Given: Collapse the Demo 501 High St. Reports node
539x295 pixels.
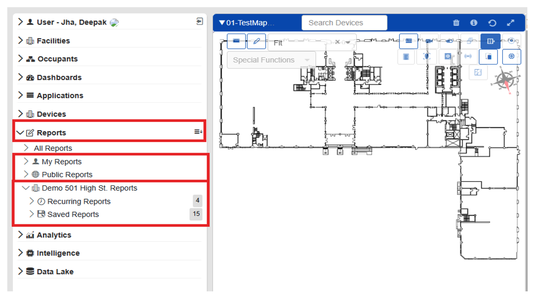Looking at the screenshot, I should pyautogui.click(x=25, y=188).
